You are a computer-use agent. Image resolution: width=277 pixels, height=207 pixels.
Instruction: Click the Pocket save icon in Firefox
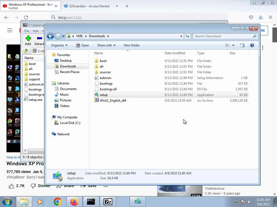(251, 17)
